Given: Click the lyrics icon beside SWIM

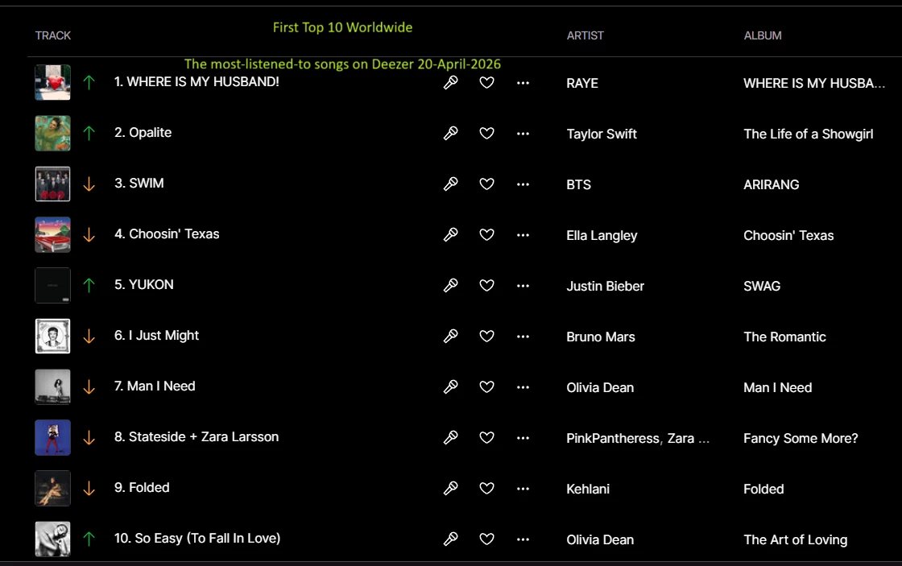Looking at the screenshot, I should (x=451, y=184).
